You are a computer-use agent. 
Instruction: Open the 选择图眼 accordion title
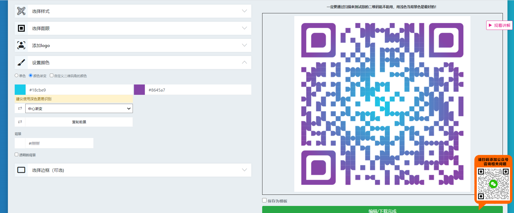41,29
